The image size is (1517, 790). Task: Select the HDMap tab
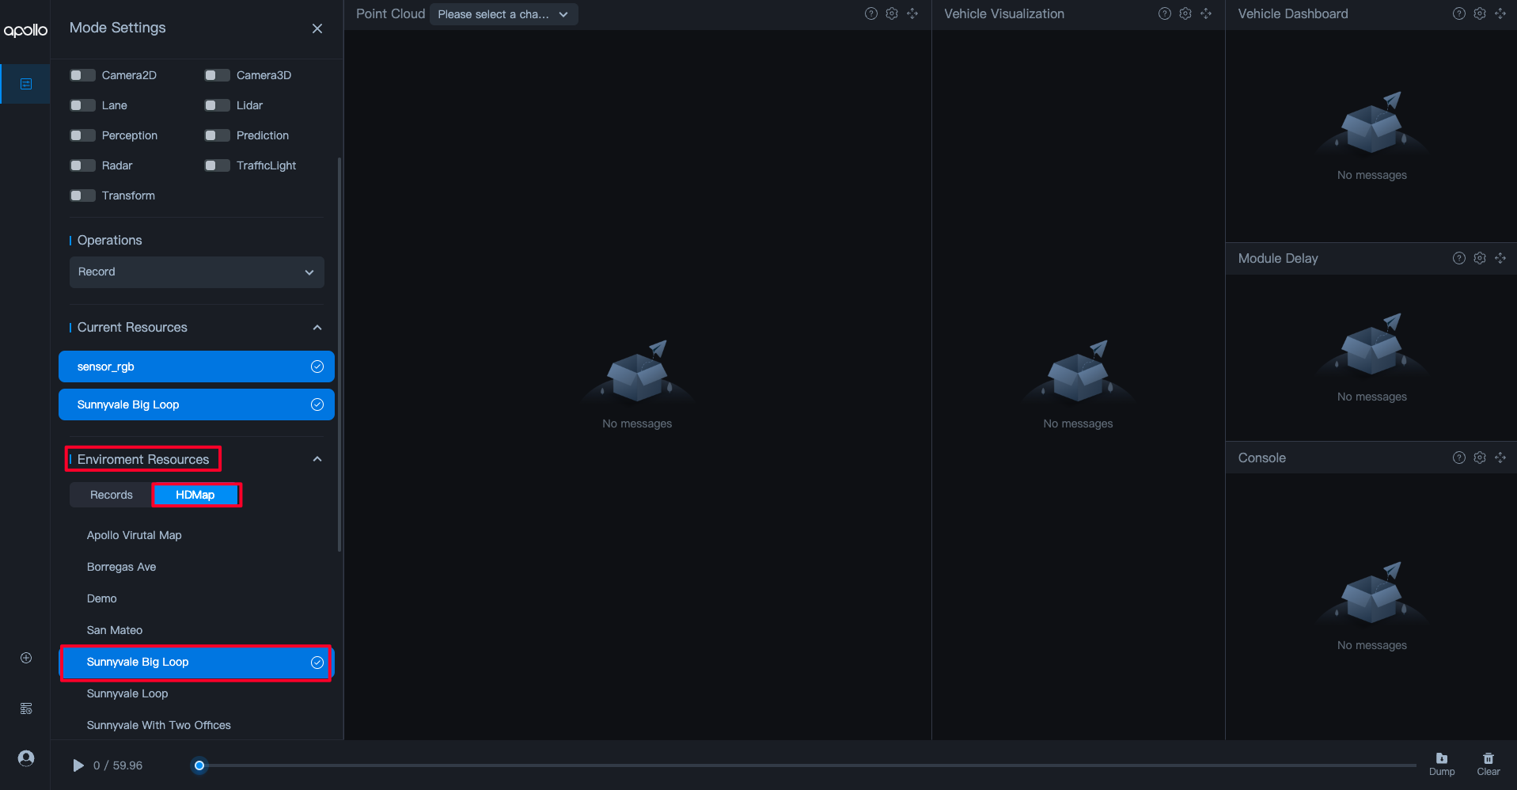pos(195,495)
